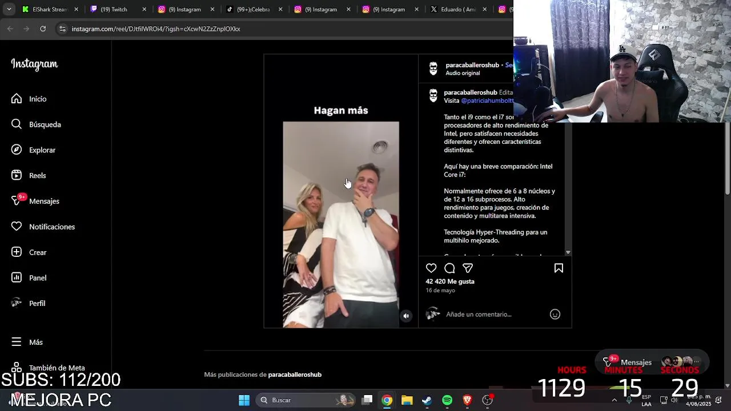This screenshot has width=731, height=411.
Task: Open Explorar in the sidebar
Action: [33, 150]
